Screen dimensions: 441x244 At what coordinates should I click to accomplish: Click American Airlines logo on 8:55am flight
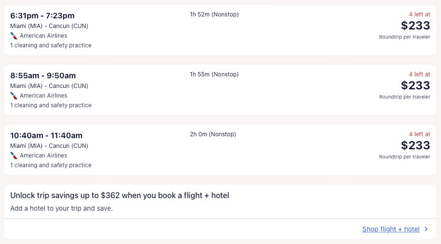tap(14, 96)
